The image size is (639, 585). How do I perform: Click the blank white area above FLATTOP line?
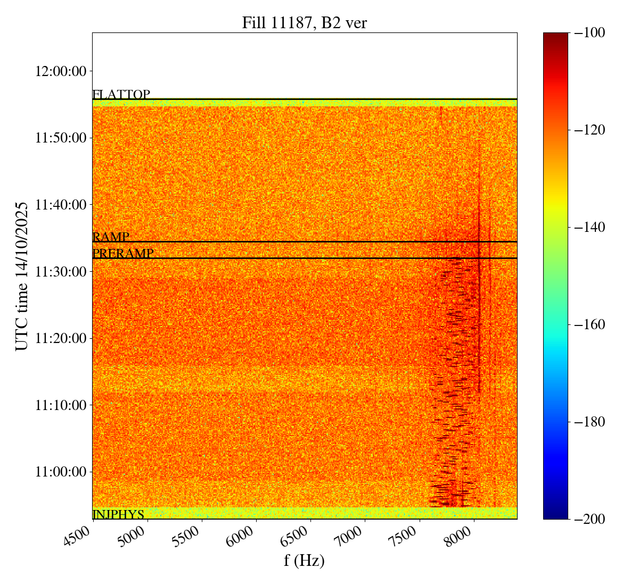coord(304,65)
